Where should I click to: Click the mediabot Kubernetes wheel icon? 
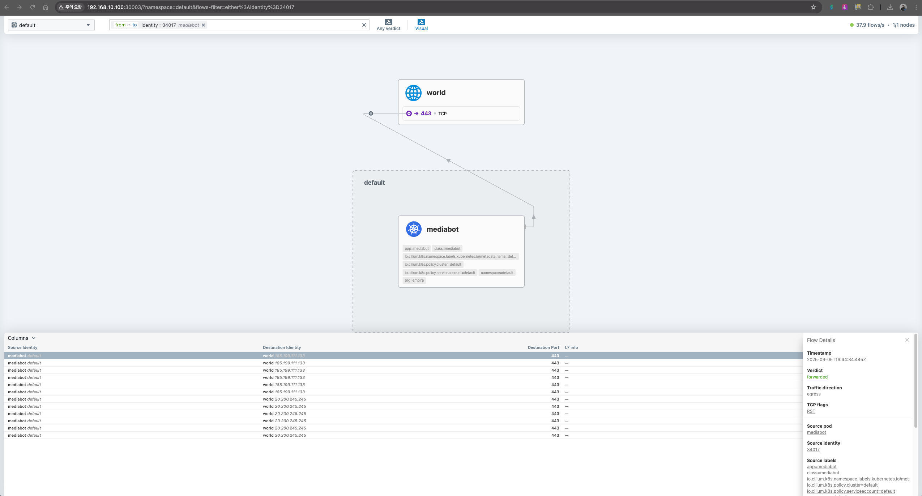click(x=413, y=229)
